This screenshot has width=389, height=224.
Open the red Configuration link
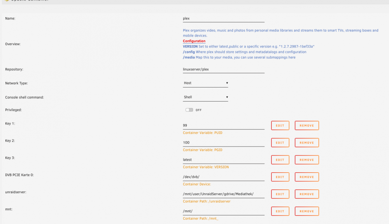pyautogui.click(x=194, y=41)
